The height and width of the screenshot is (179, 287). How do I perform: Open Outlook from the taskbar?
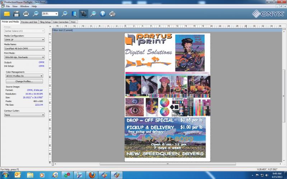[x=18, y=175]
